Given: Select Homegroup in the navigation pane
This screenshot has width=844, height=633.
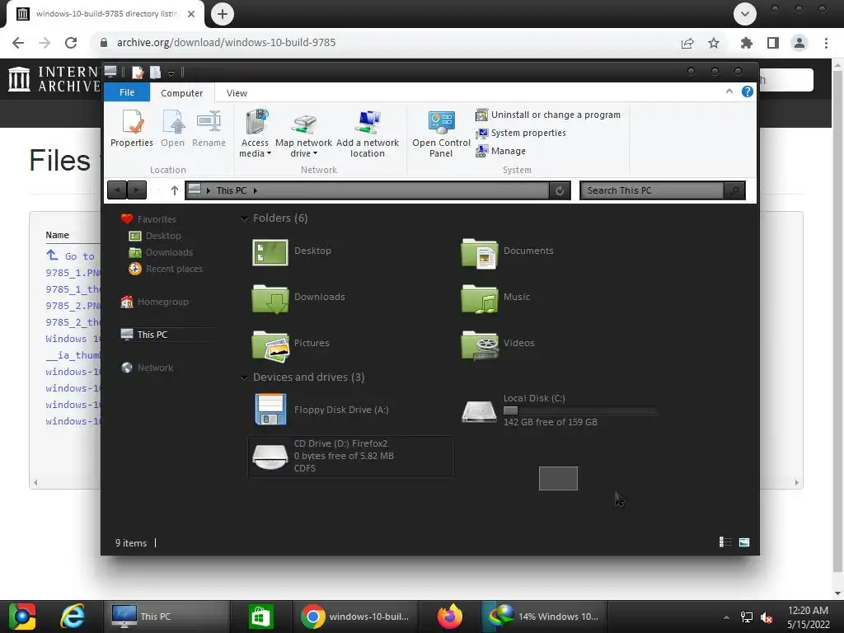Looking at the screenshot, I should coord(154,302).
